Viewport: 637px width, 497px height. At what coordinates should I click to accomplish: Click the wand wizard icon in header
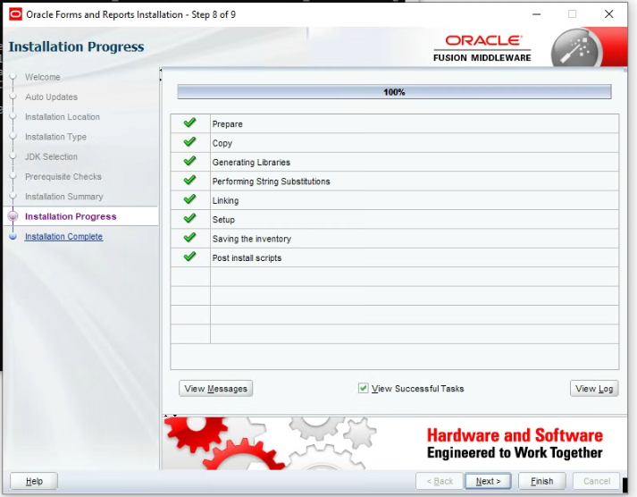coord(576,49)
